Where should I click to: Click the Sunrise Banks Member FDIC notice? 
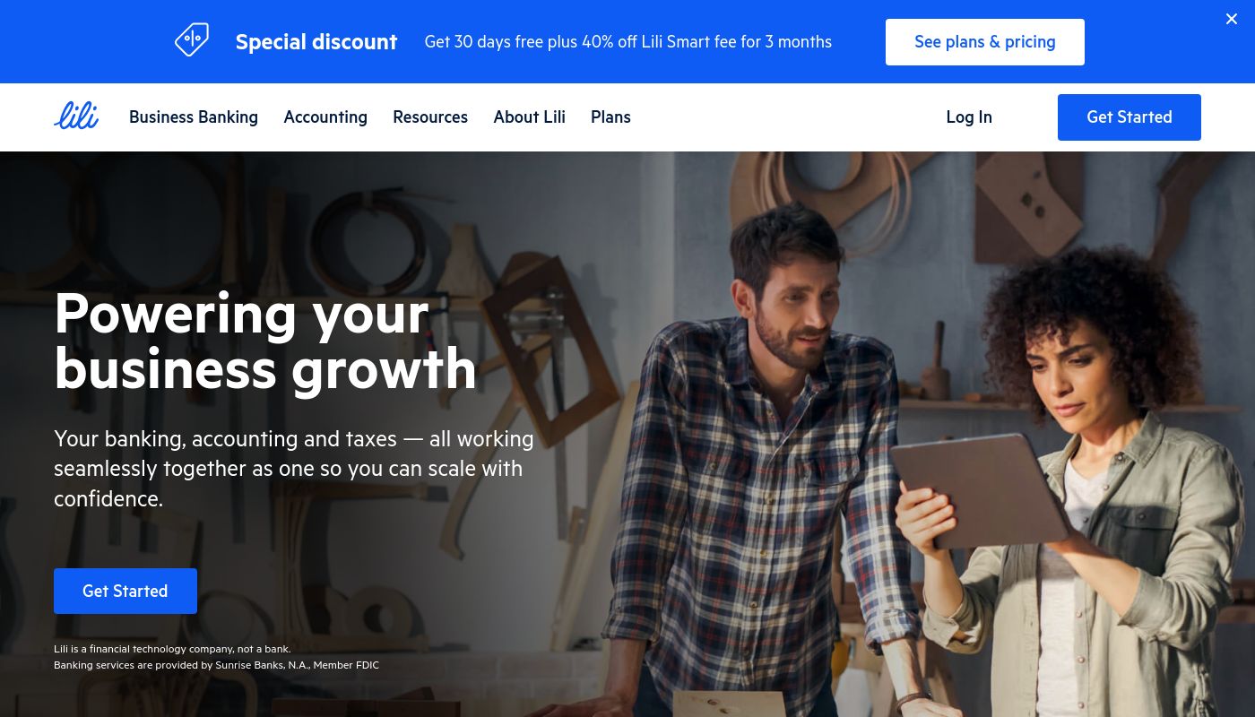[216, 665]
